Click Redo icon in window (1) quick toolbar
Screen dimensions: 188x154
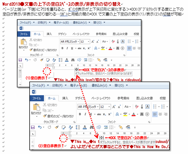click(35, 60)
